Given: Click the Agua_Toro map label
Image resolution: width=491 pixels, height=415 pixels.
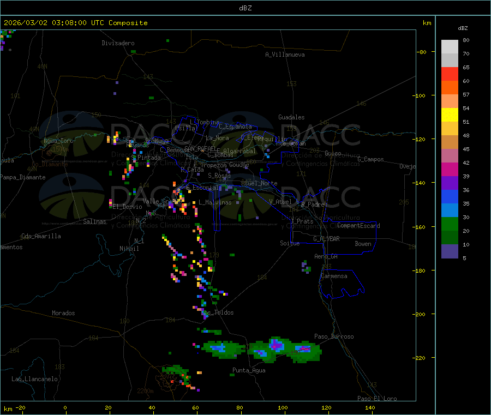Looking at the screenshot, I should pyautogui.click(x=58, y=141).
